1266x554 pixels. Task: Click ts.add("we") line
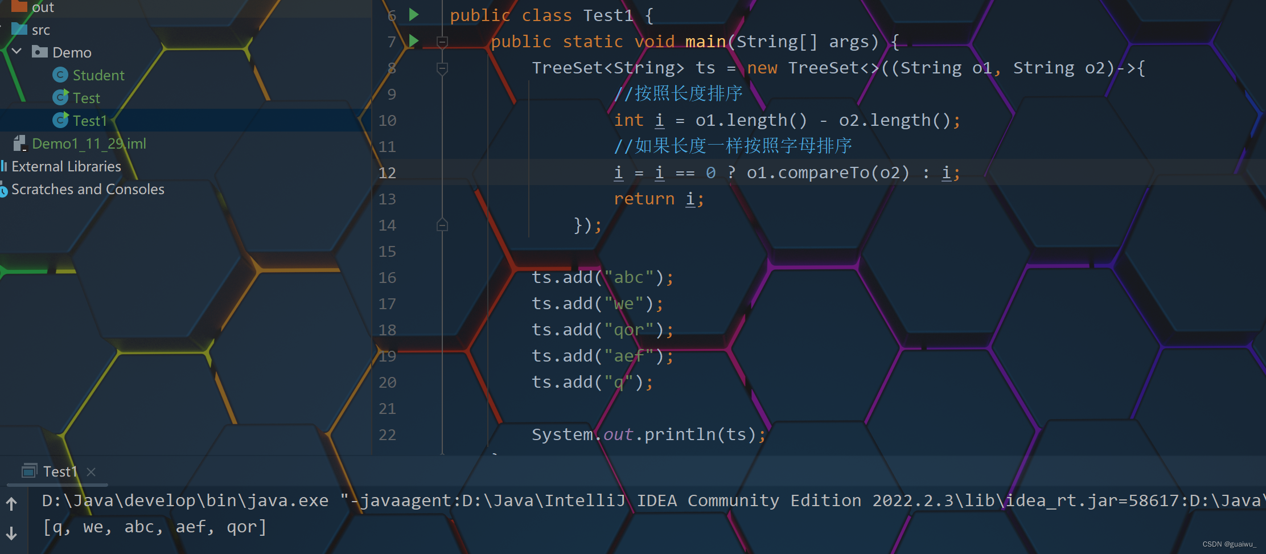[598, 303]
